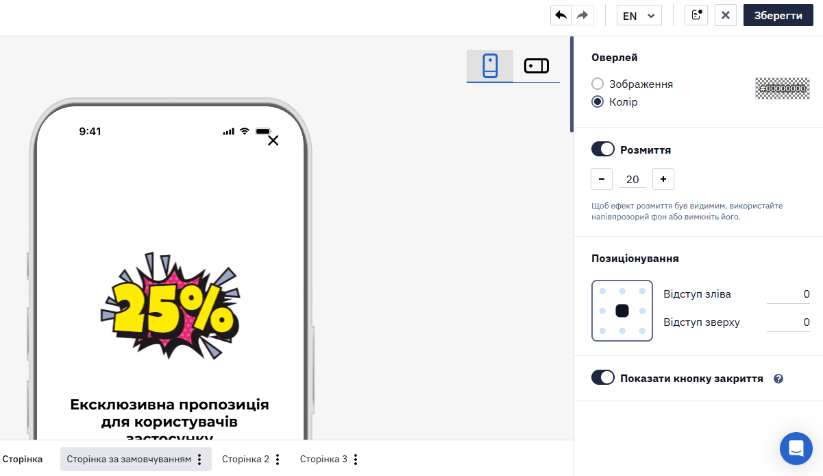Open the chat support bubble
The image size is (823, 476).
(796, 449)
